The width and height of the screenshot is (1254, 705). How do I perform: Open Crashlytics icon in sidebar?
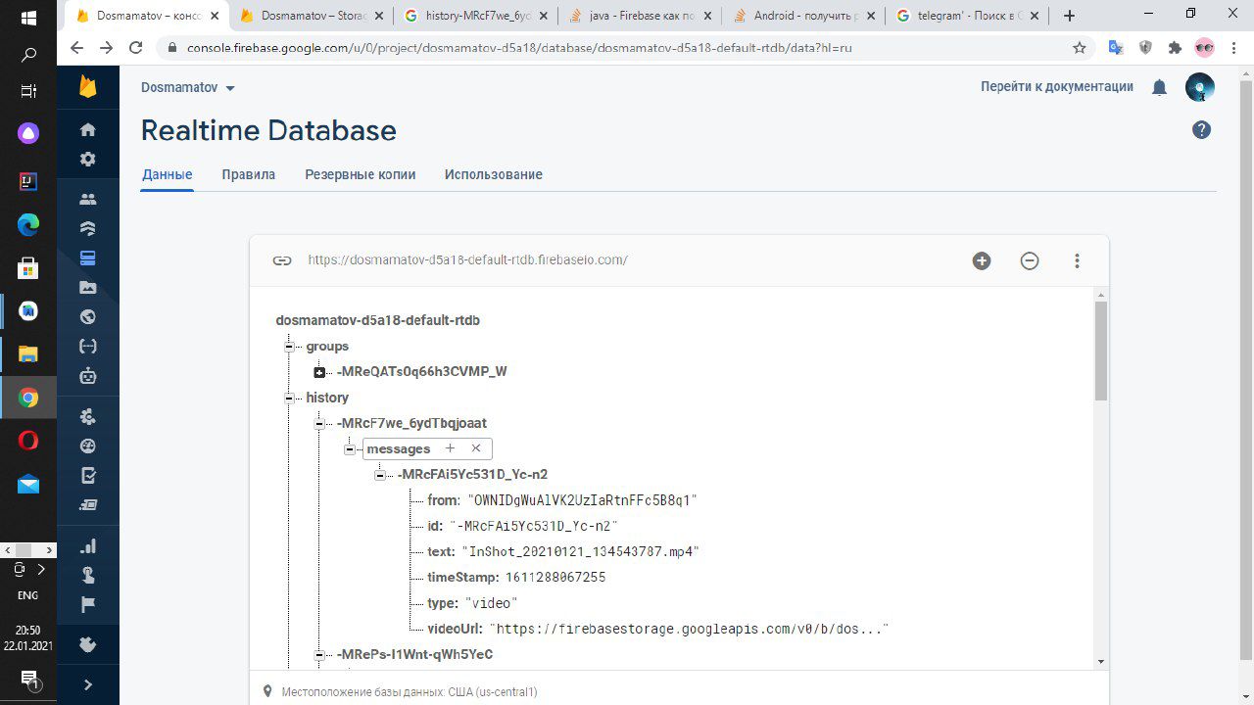[x=88, y=417]
